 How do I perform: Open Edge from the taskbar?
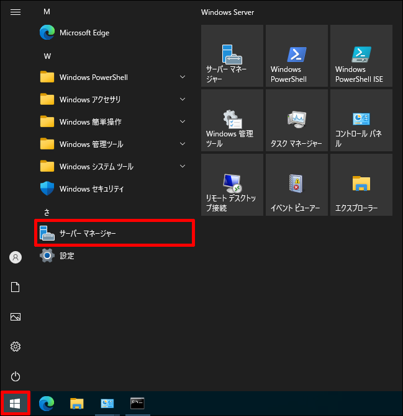click(47, 404)
